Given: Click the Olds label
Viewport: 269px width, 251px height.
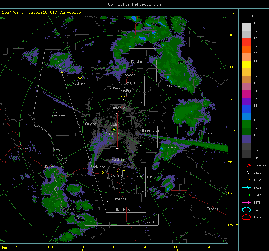Looking at the screenshot, I should 114,124.
